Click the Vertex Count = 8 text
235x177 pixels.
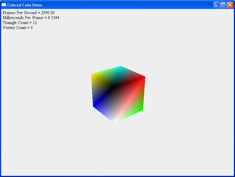click(x=18, y=28)
